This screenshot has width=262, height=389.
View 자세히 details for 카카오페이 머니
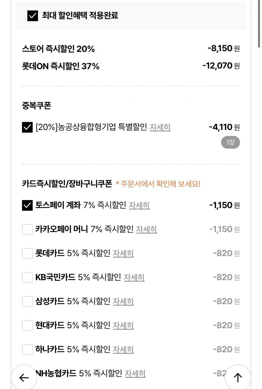(146, 229)
